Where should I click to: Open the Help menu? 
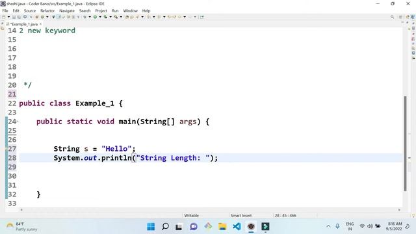tap(146, 11)
